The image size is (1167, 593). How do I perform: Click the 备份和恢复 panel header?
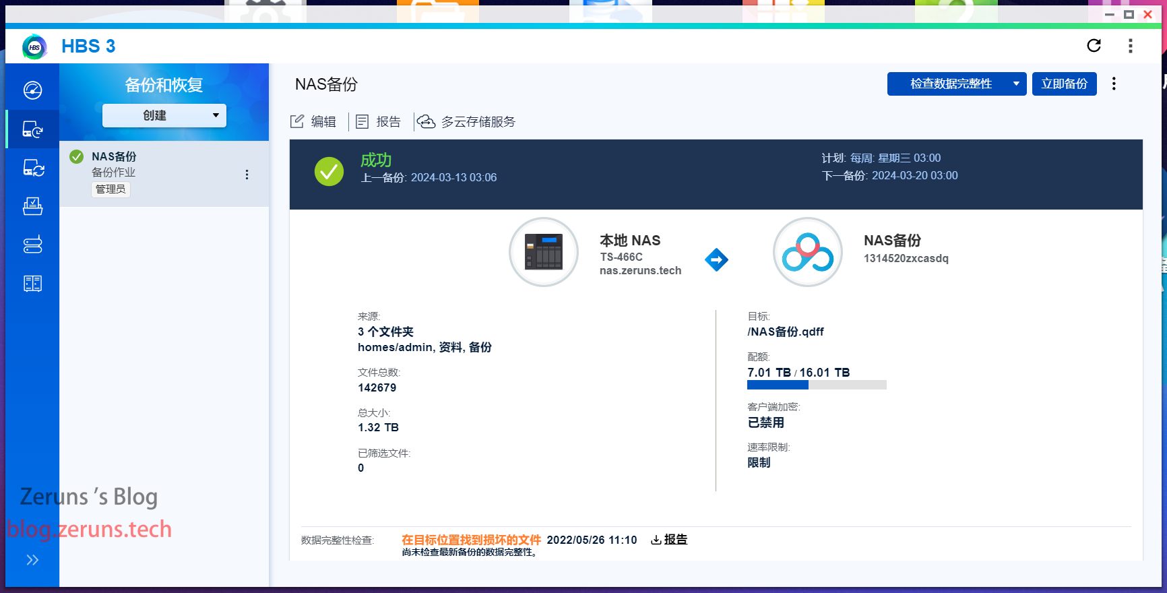[x=164, y=85]
